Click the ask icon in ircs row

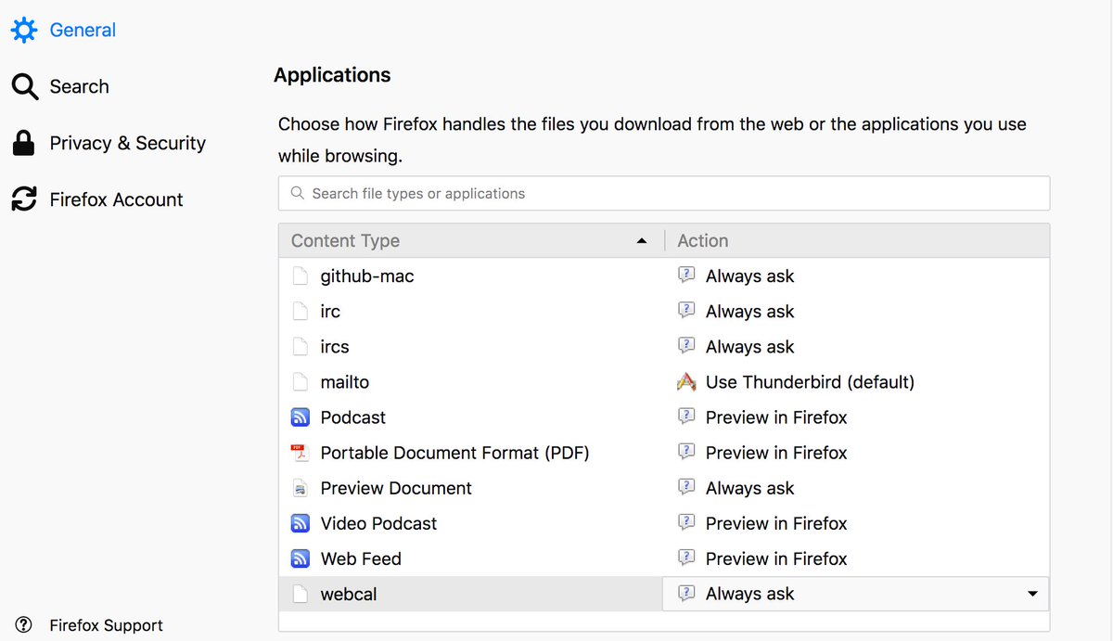point(686,346)
